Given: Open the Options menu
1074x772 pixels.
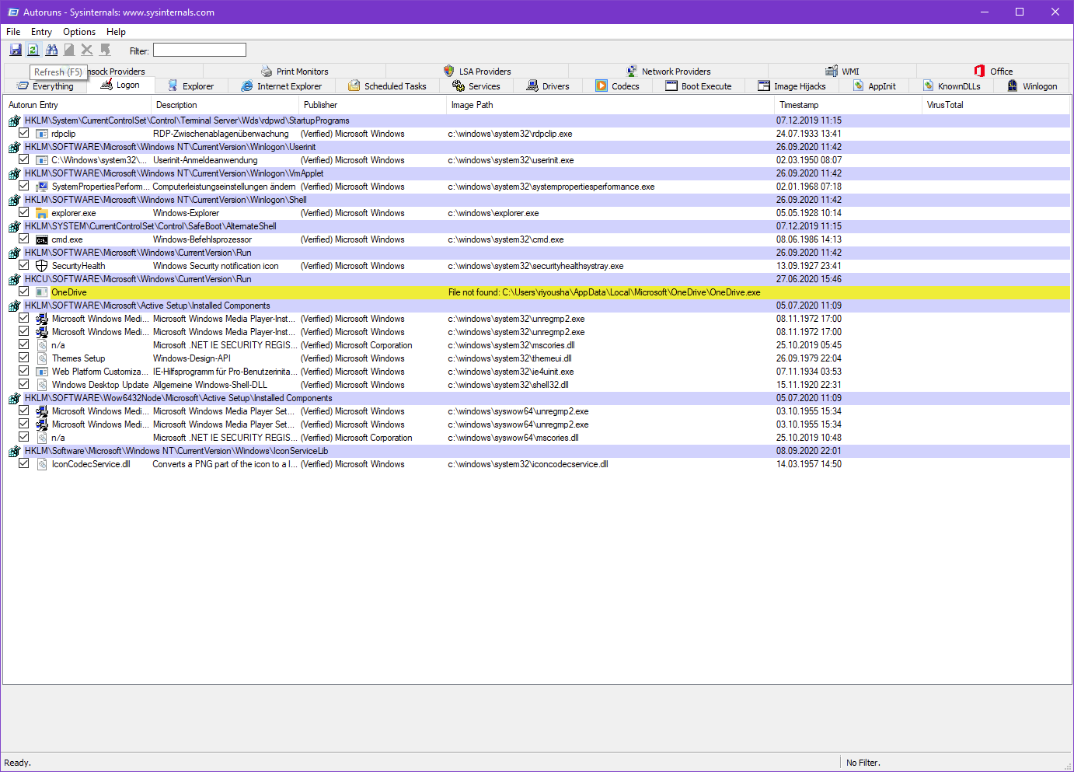Looking at the screenshot, I should [x=79, y=32].
